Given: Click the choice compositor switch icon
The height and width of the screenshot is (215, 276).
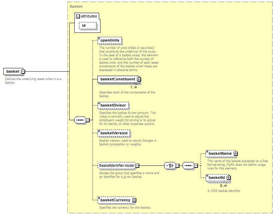Looking at the screenshot, I should [170, 165].
